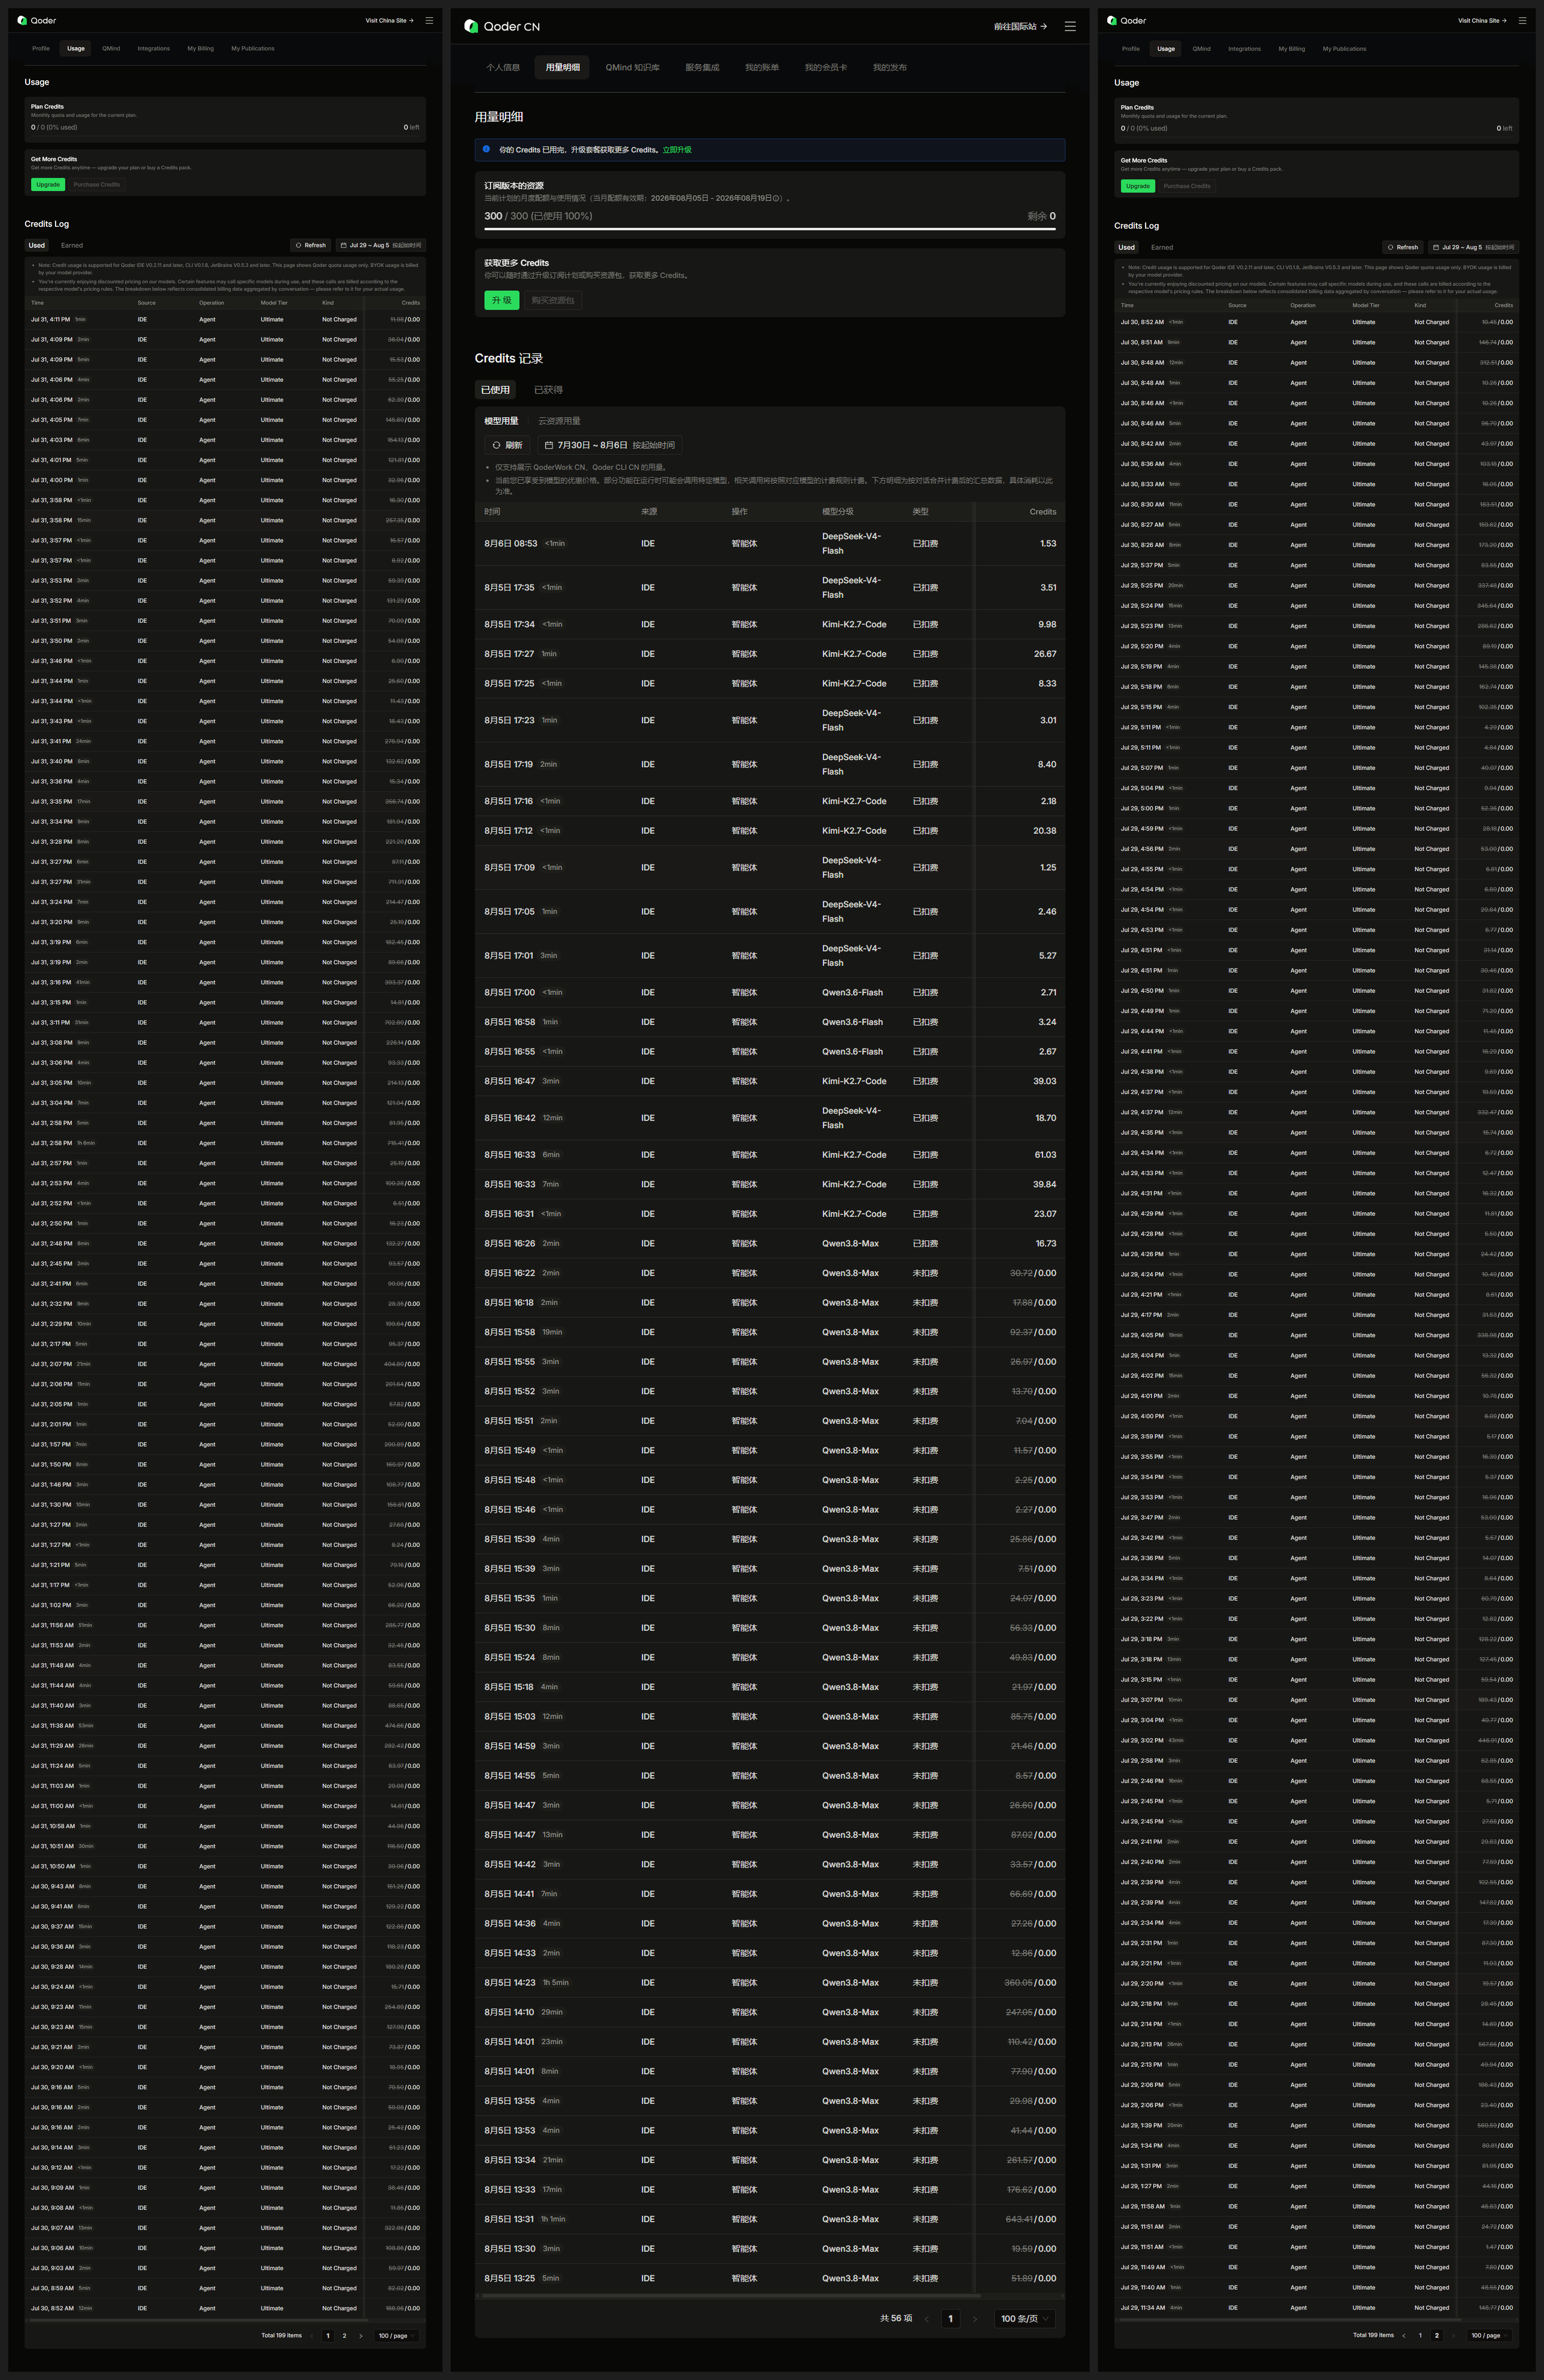Image resolution: width=1544 pixels, height=2380 pixels.
Task: Open 100 条/页 page size dropdown
Action: pos(1025,2318)
